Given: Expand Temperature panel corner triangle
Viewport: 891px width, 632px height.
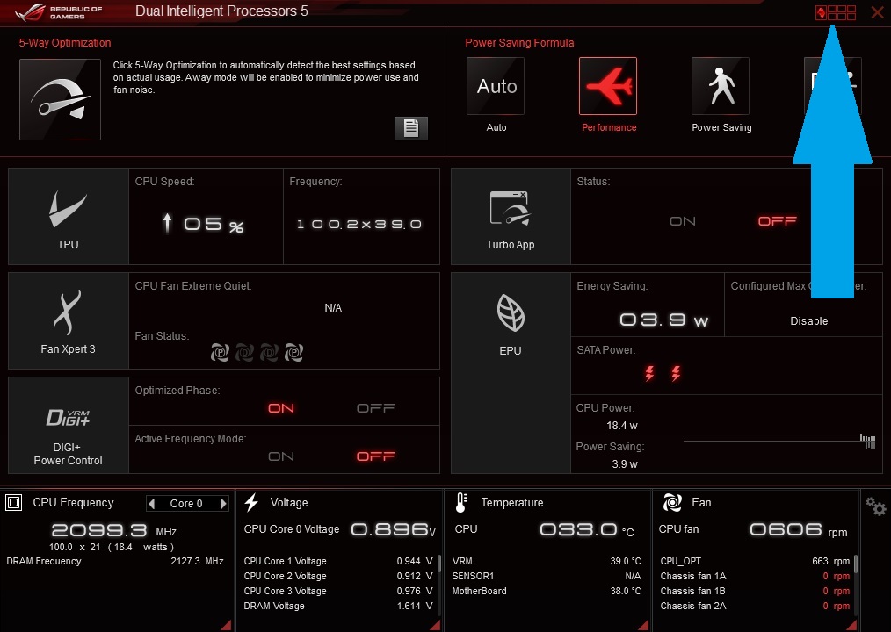Looking at the screenshot, I should tap(643, 625).
